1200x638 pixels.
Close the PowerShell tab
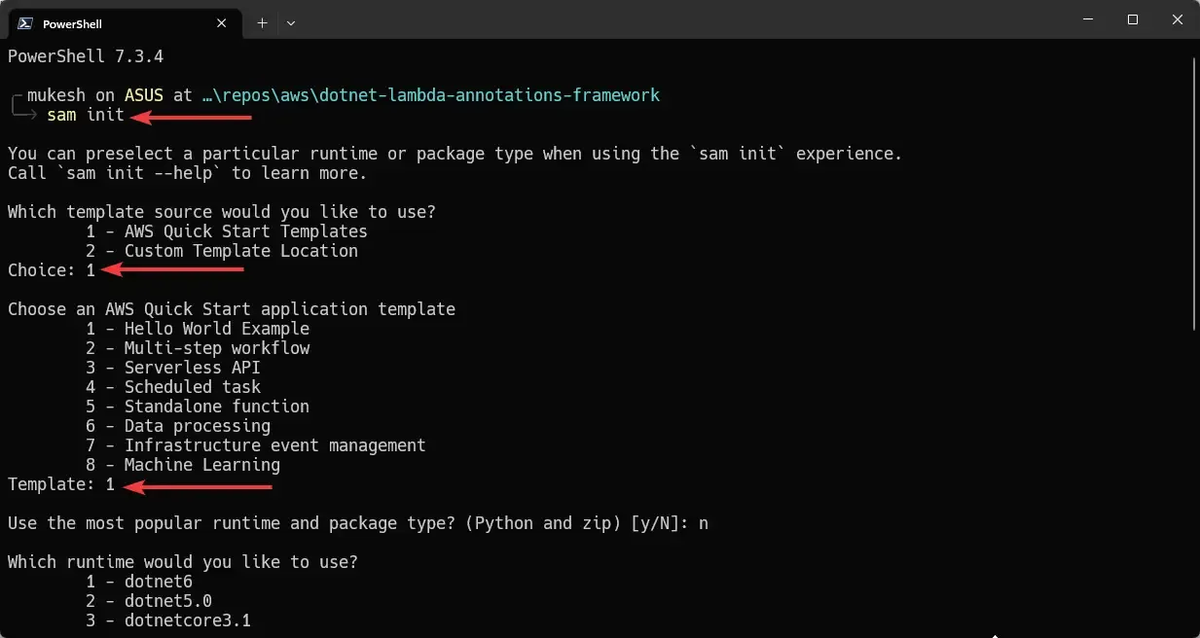pyautogui.click(x=221, y=22)
